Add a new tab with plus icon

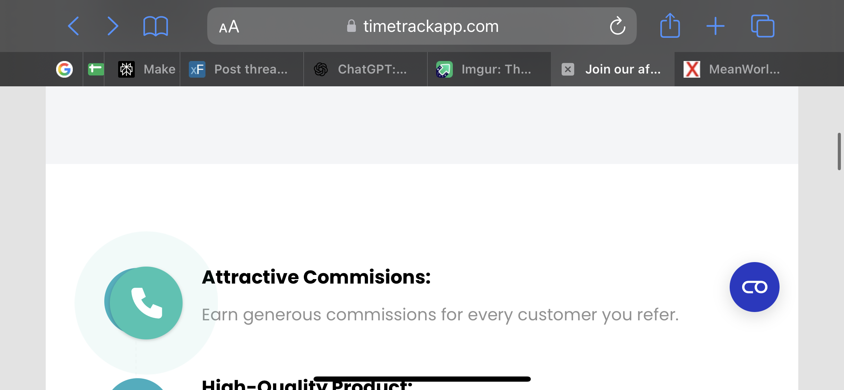[715, 26]
